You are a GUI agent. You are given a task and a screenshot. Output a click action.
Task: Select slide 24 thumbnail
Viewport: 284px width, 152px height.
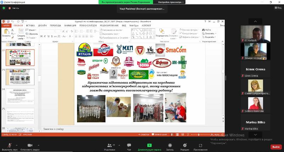pos(20,97)
